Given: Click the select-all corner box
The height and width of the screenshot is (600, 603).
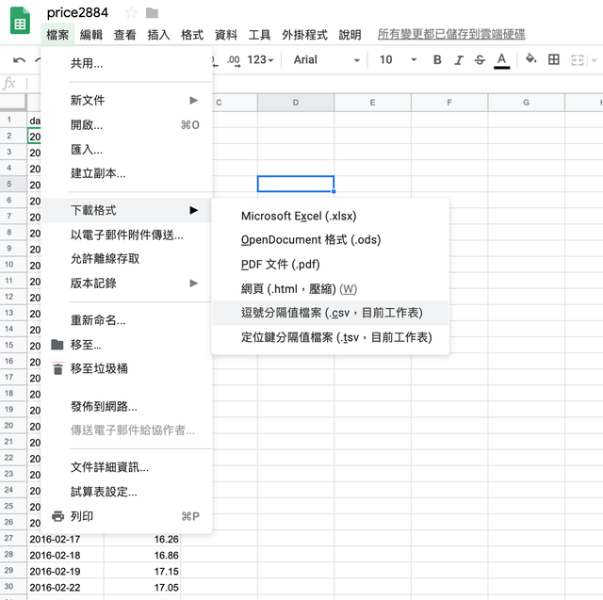Looking at the screenshot, I should [x=13, y=103].
